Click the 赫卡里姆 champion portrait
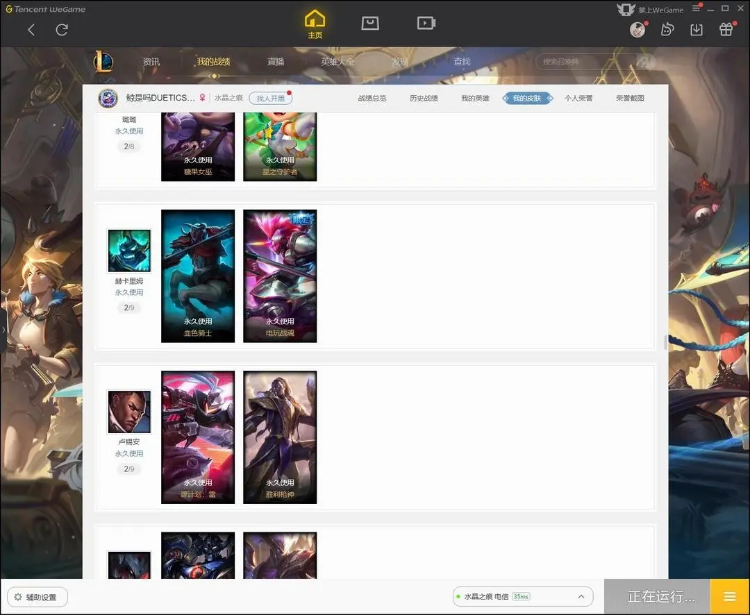Image resolution: width=750 pixels, height=615 pixels. pyautogui.click(x=129, y=251)
